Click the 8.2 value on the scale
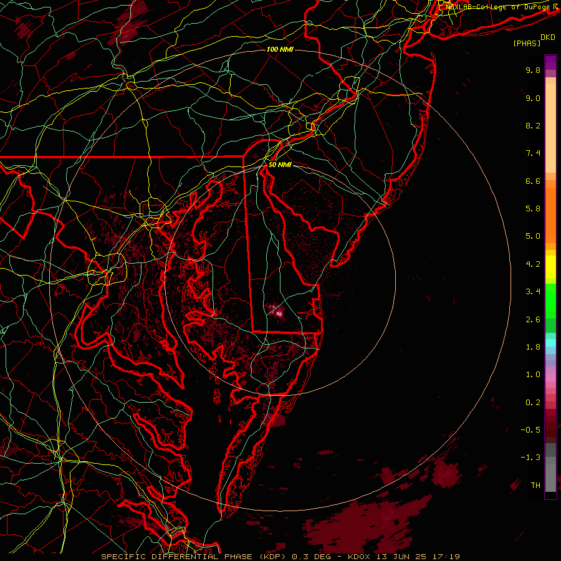The height and width of the screenshot is (561, 561). point(533,125)
